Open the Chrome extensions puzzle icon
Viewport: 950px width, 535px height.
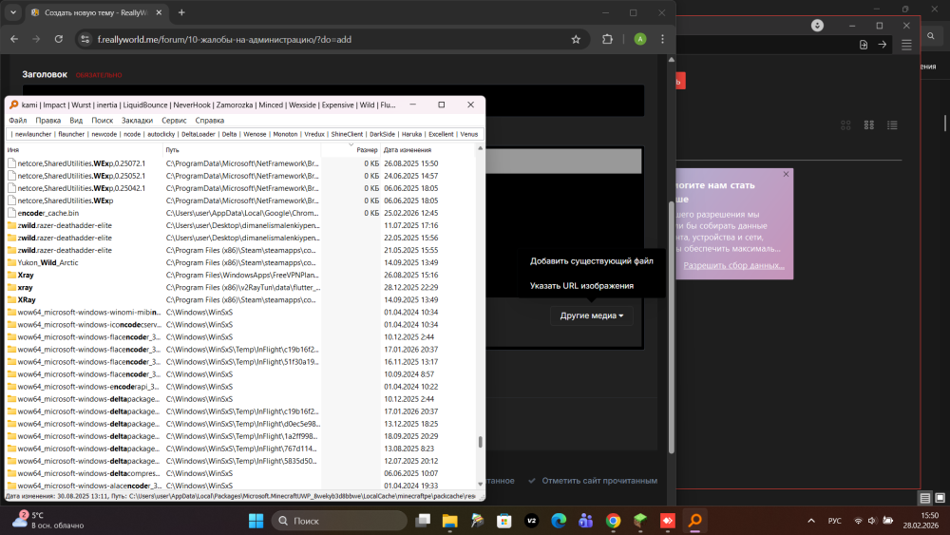[x=607, y=39]
